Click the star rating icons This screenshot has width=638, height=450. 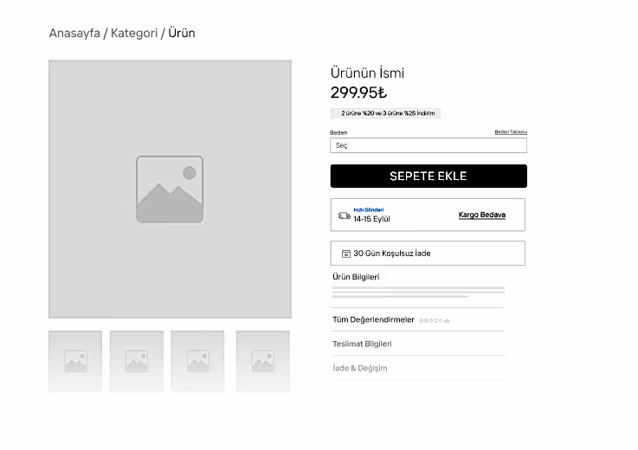(x=434, y=321)
